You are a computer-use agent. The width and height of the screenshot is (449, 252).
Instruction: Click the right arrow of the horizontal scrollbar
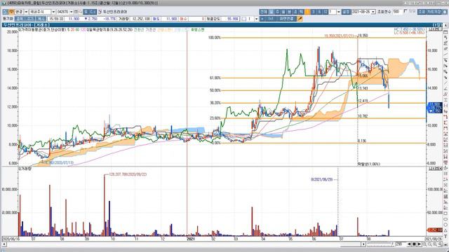[363, 244]
